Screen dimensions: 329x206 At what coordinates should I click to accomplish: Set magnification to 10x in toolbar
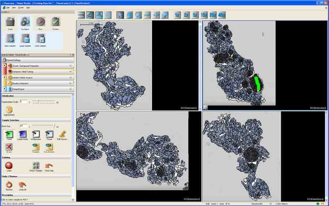[x=204, y=15]
